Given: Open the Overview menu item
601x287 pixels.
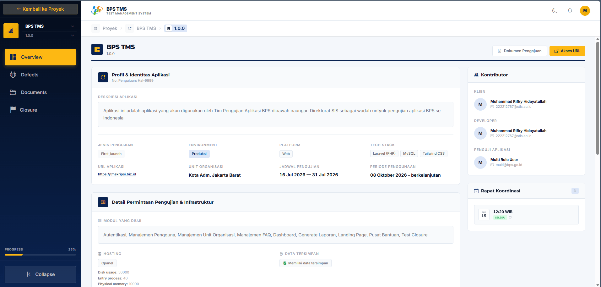Looking at the screenshot, I should pyautogui.click(x=40, y=57).
